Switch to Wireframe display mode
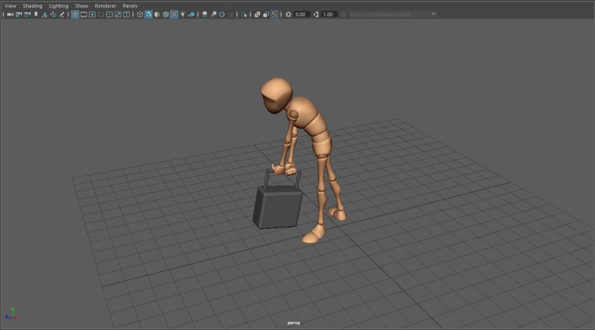The image size is (595, 330). click(140, 15)
